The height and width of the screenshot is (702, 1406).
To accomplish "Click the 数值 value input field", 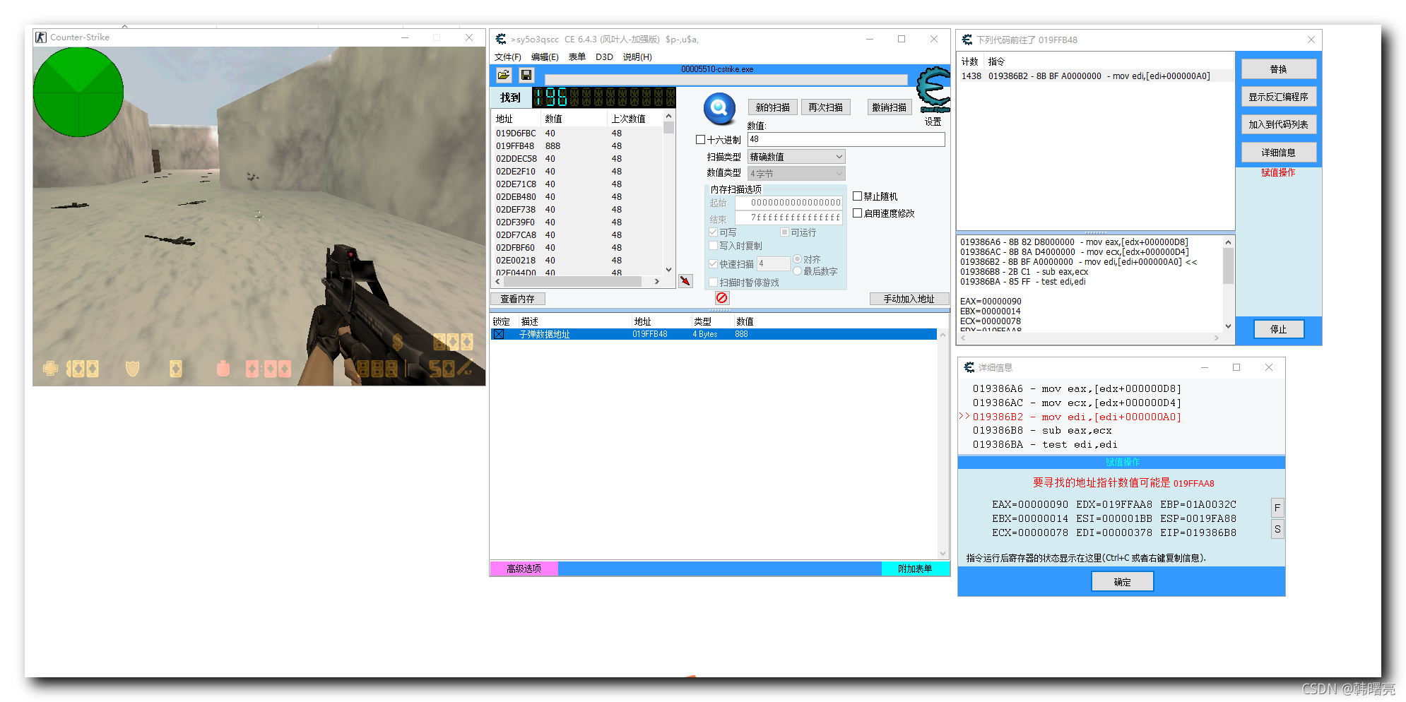I will (x=846, y=140).
